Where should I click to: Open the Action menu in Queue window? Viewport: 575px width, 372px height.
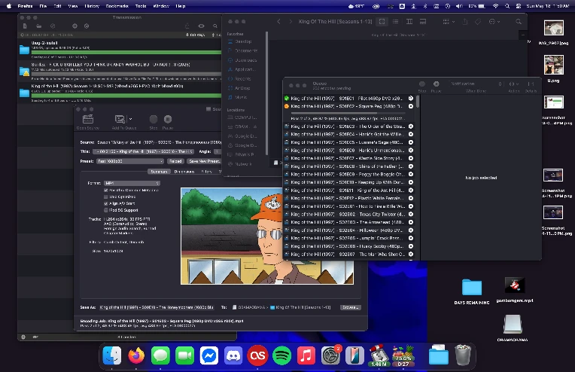515,84
